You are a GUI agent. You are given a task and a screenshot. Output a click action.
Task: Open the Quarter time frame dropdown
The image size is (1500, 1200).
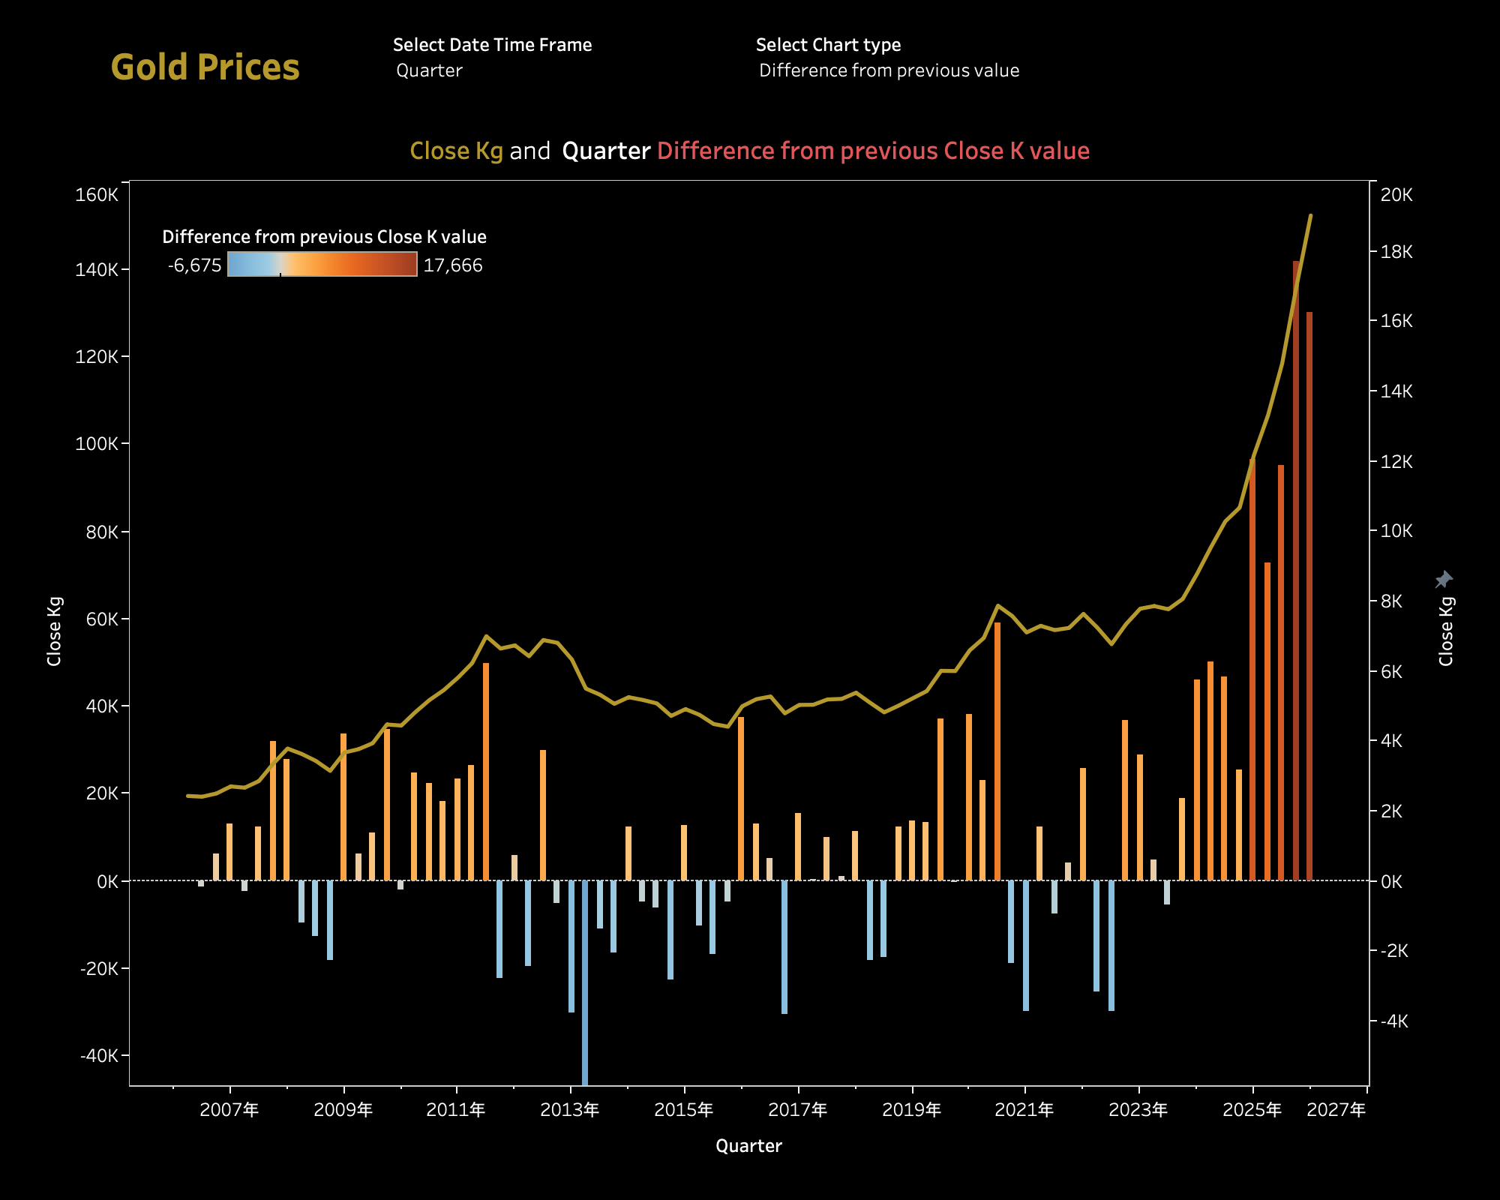coord(430,70)
